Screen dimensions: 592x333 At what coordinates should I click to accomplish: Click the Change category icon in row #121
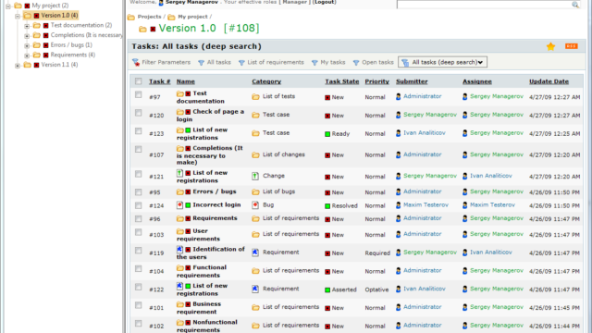(x=255, y=176)
